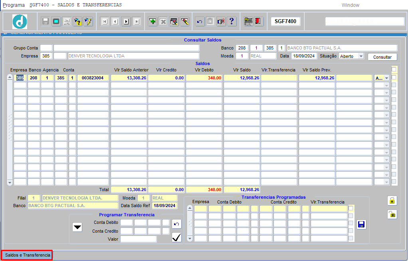This screenshot has width=408, height=261.
Task: Select the Saldos e Transferencia tab
Action: click(x=28, y=255)
